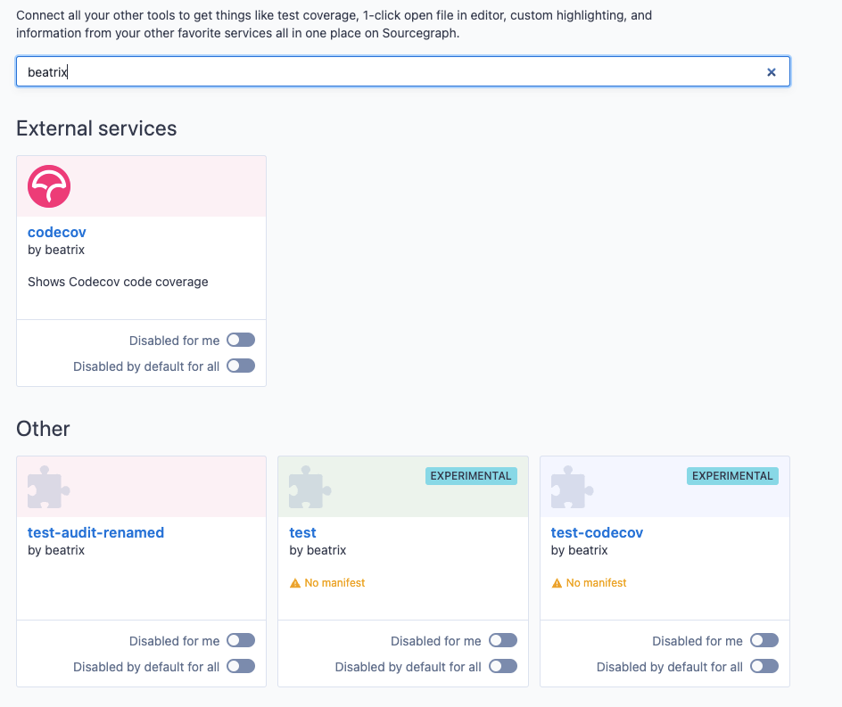Image resolution: width=842 pixels, height=707 pixels.
Task: Click the No manifest warning icon on test card
Action: [x=295, y=583]
